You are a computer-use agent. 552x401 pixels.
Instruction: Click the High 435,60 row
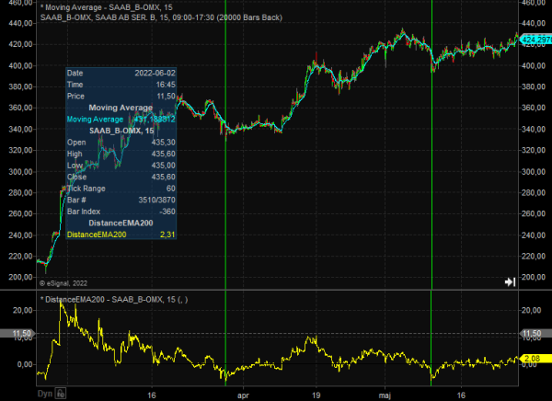click(121, 154)
